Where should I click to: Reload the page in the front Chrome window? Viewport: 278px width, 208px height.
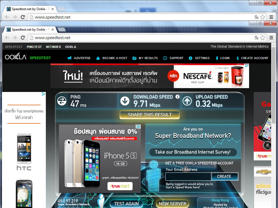coord(23,37)
